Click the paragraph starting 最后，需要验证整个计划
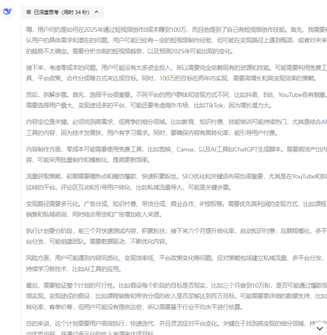 [177, 296]
